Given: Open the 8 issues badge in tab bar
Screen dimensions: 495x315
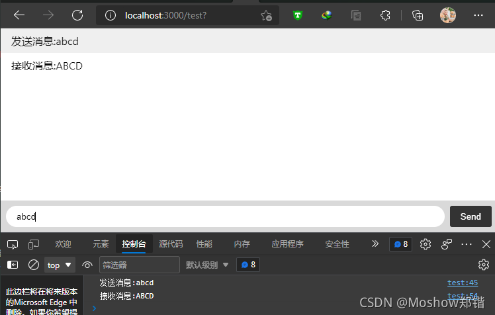Looking at the screenshot, I should [x=400, y=244].
